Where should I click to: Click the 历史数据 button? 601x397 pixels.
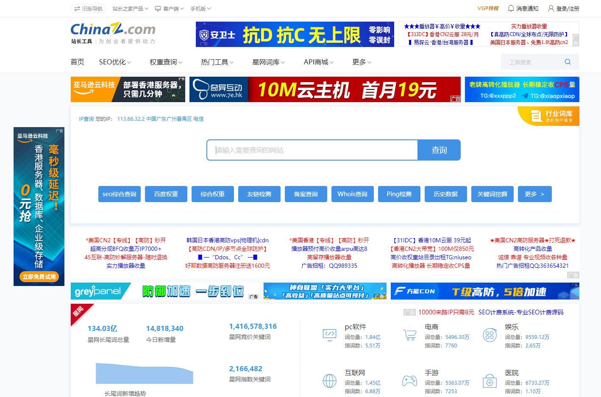446,194
